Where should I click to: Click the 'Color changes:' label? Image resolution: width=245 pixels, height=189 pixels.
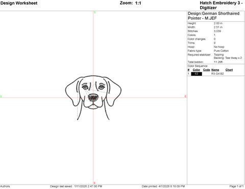[197, 39]
